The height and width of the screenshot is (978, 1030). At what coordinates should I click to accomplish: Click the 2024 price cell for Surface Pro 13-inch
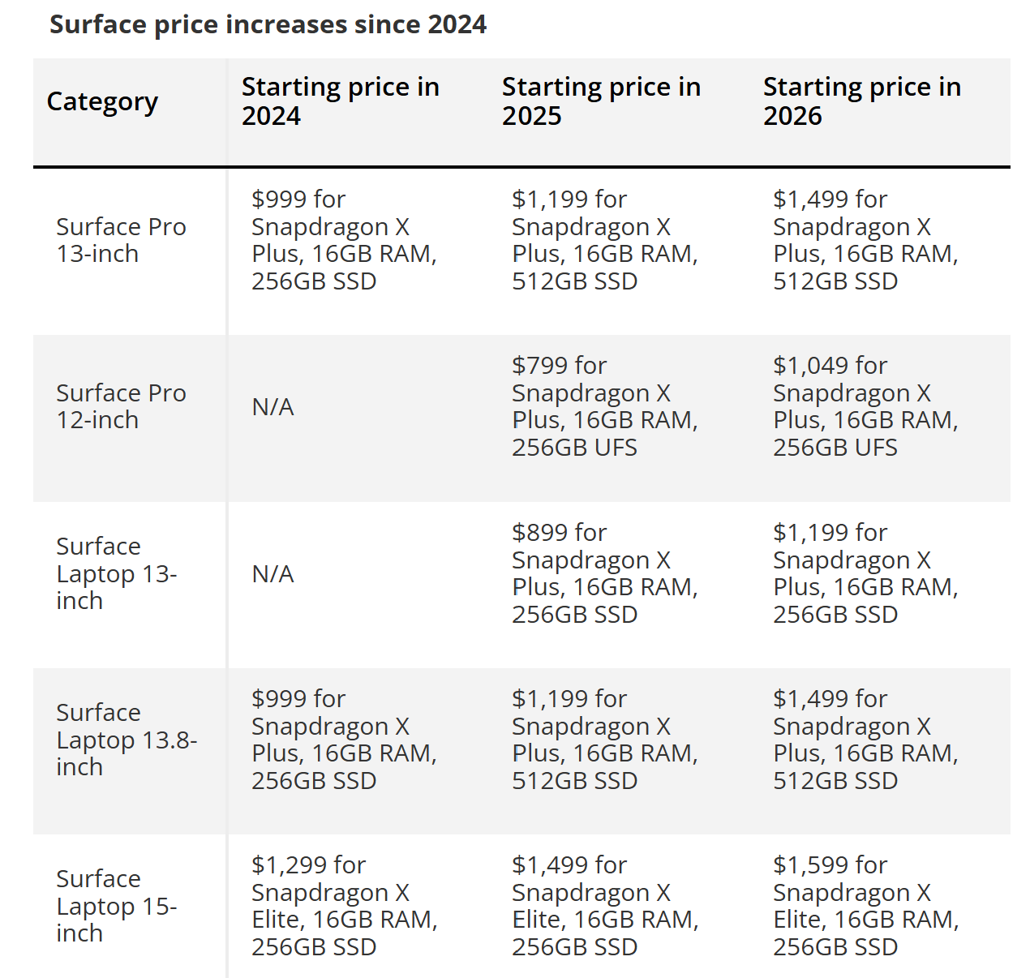pyautogui.click(x=344, y=240)
